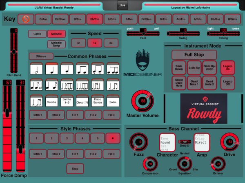Click the MIDI Designer logo
The image size is (245, 183).
click(143, 63)
